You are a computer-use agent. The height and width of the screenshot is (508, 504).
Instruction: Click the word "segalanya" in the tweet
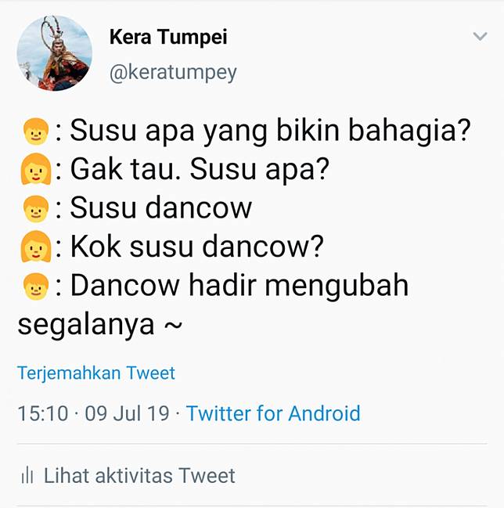[x=86, y=324]
